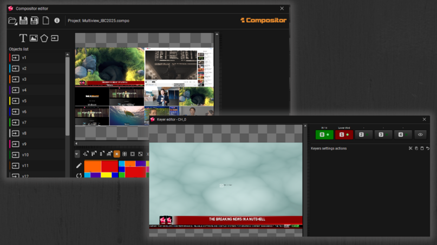Image resolution: width=437 pixels, height=245 pixels.
Task: Click the scissors cut icon in Keyers actions
Action: click(x=410, y=148)
